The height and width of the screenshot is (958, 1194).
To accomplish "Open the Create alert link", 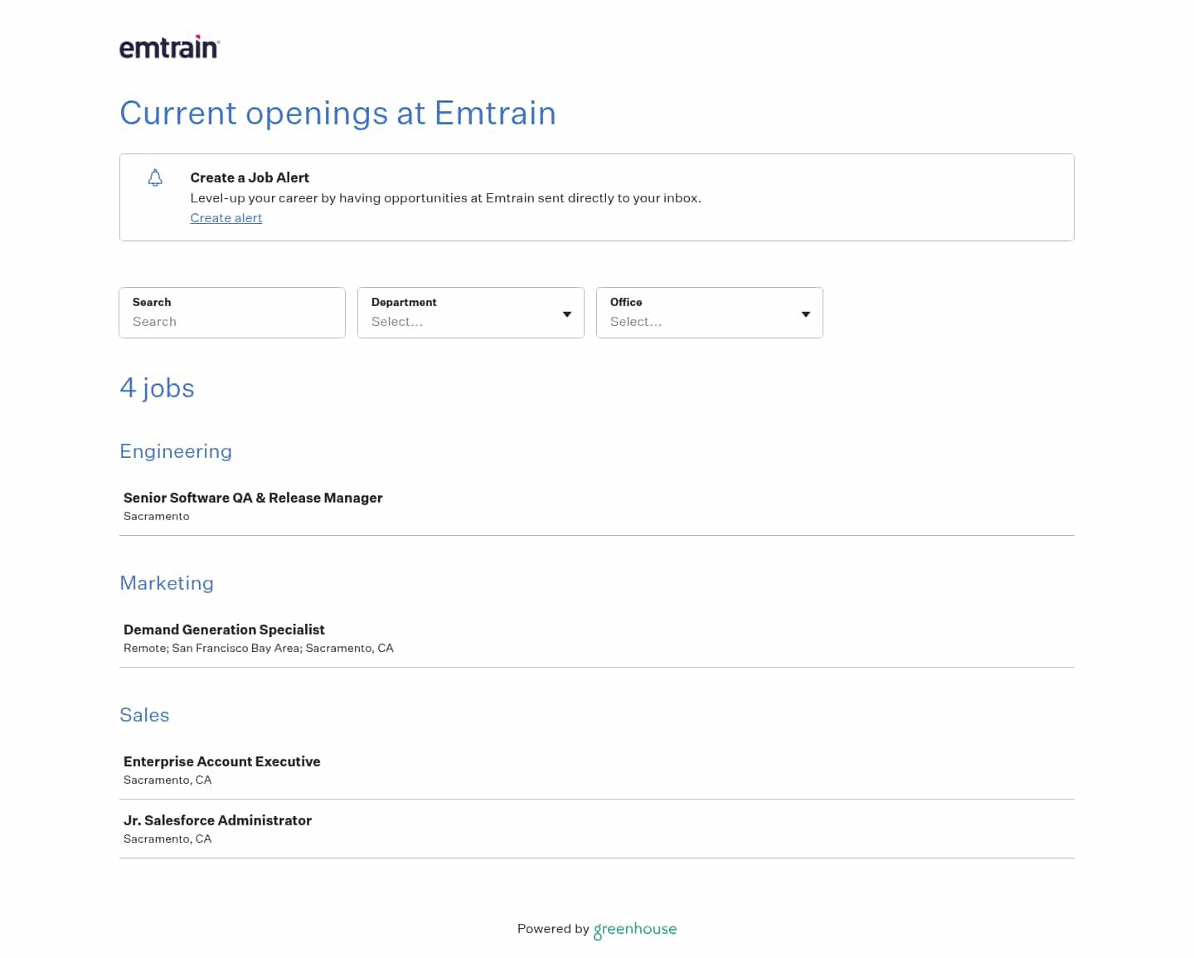I will point(226,218).
